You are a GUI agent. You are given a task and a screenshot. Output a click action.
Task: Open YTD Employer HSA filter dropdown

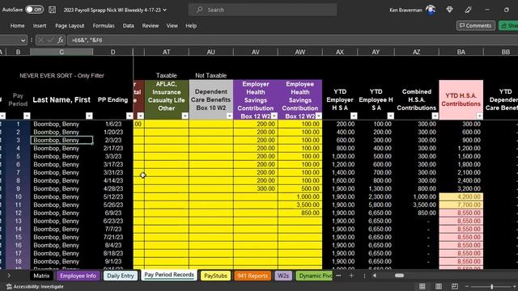click(354, 116)
